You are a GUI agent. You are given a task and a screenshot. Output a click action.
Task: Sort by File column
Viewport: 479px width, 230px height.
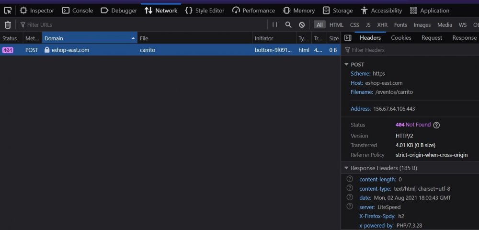(x=194, y=38)
